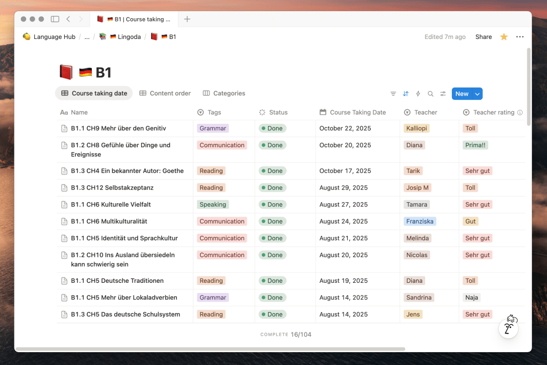Screen dimensions: 547x365
Task: Toggle the favorite star icon
Action: pyautogui.click(x=504, y=37)
